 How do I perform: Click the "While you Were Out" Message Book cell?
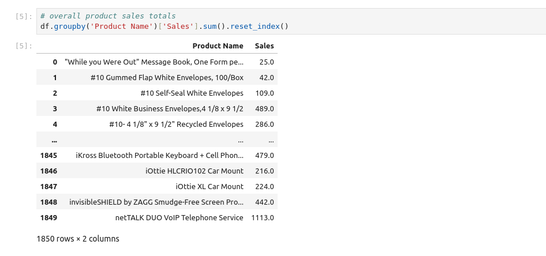[x=154, y=62]
